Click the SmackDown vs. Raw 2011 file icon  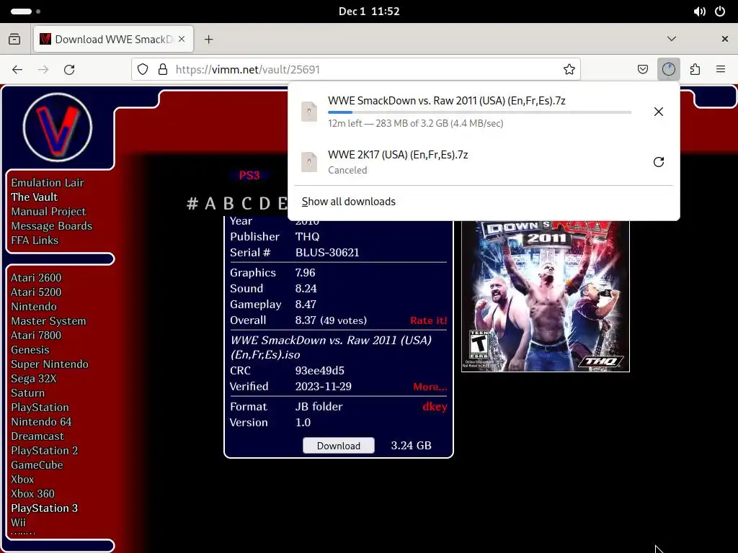(x=309, y=112)
